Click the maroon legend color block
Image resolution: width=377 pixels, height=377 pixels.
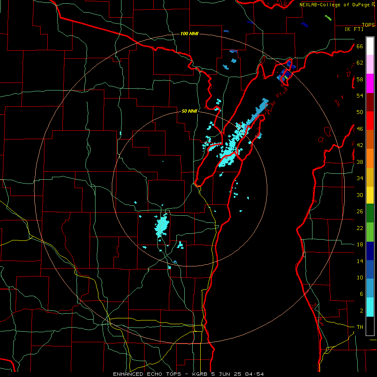[370, 103]
